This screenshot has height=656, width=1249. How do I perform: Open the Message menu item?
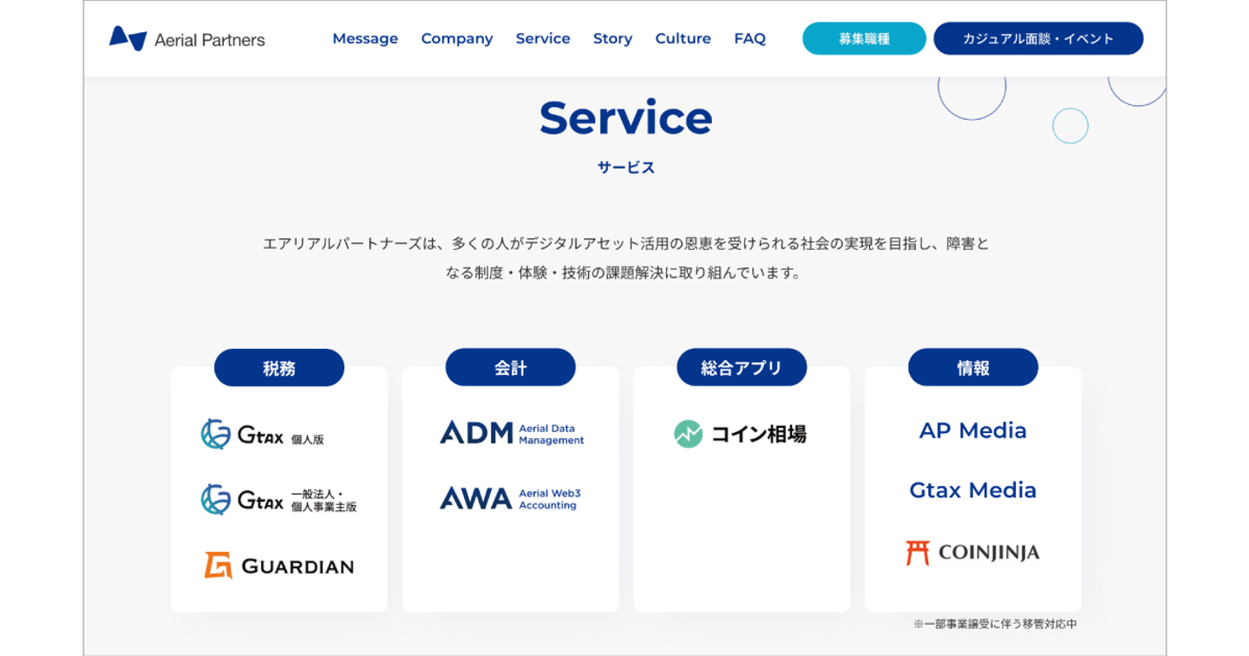(x=365, y=39)
